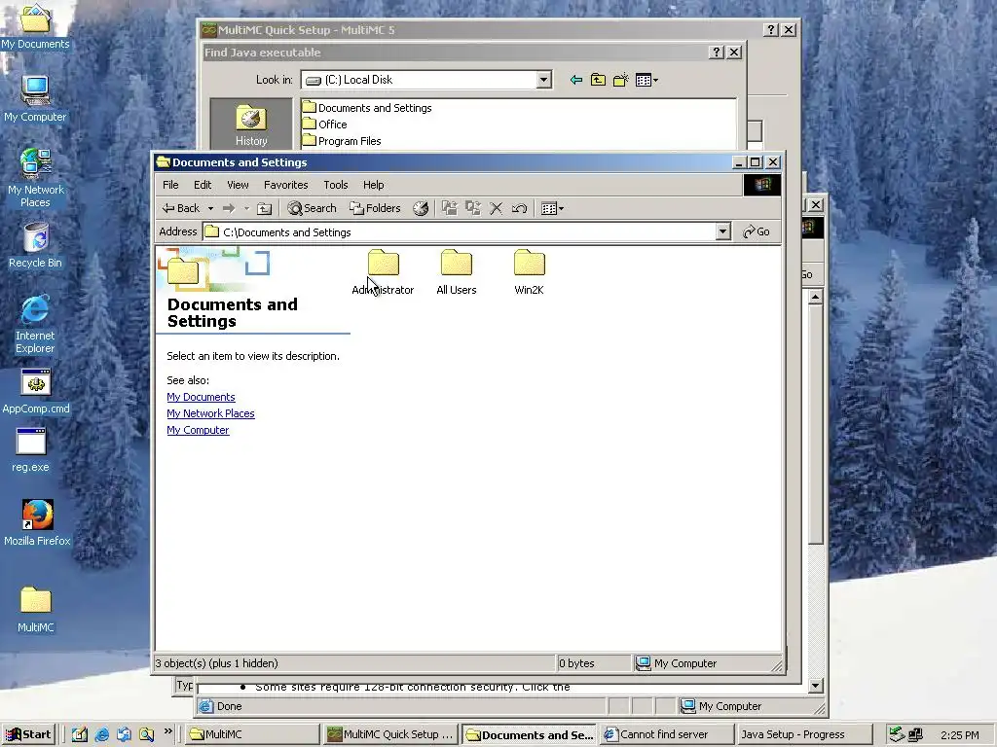The width and height of the screenshot is (997, 747).
Task: Click the Address bar path field
Action: point(467,232)
